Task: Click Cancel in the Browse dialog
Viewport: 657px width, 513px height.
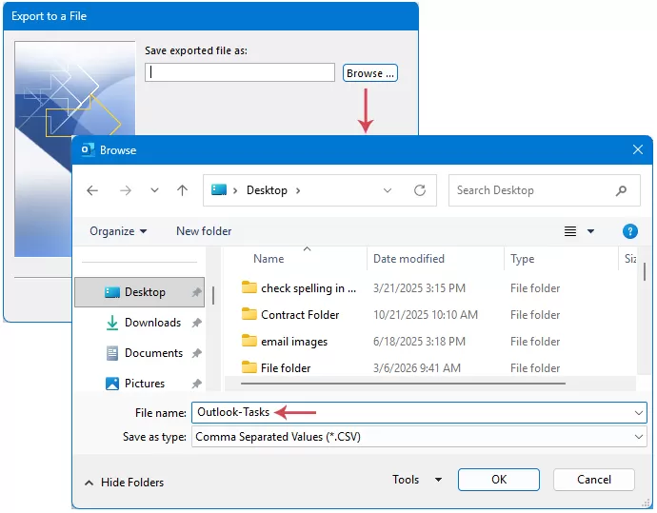Action: tap(594, 480)
